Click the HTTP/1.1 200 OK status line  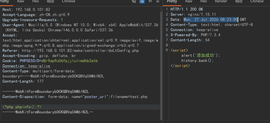pyautogui.click(x=187, y=9)
